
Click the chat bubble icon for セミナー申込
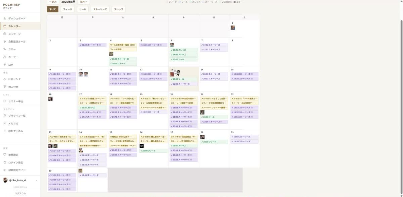(x=5, y=101)
